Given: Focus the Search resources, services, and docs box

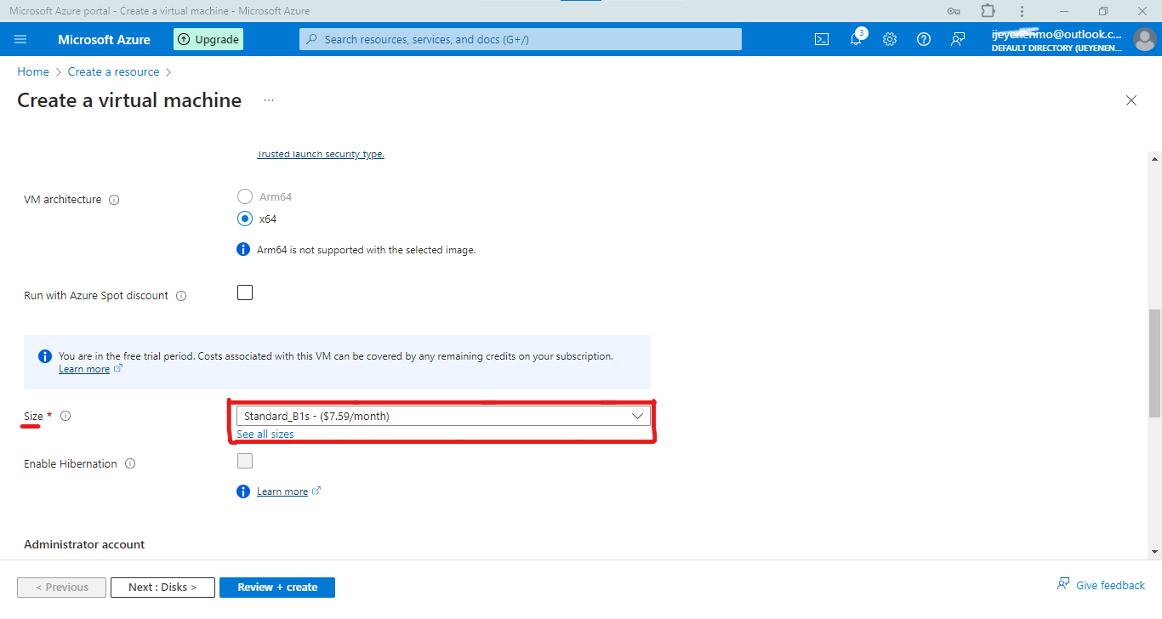Looking at the screenshot, I should (521, 39).
